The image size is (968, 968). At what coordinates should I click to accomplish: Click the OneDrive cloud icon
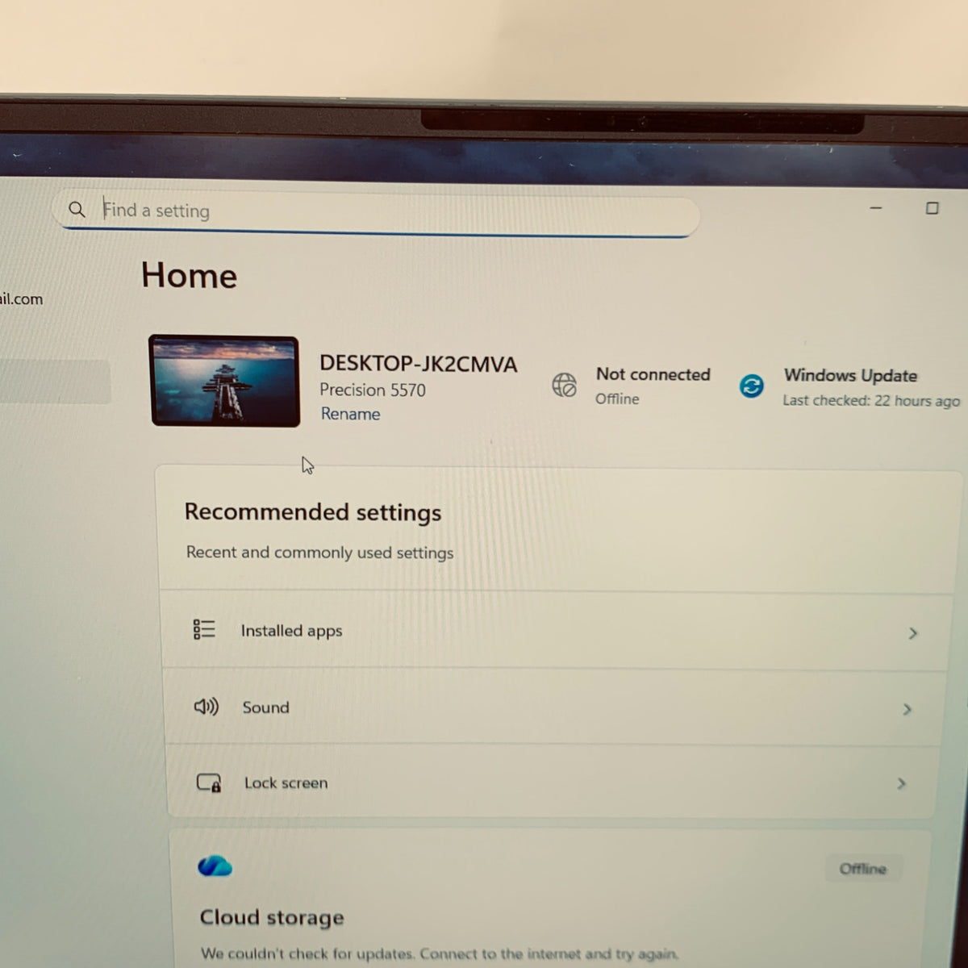pos(215,866)
